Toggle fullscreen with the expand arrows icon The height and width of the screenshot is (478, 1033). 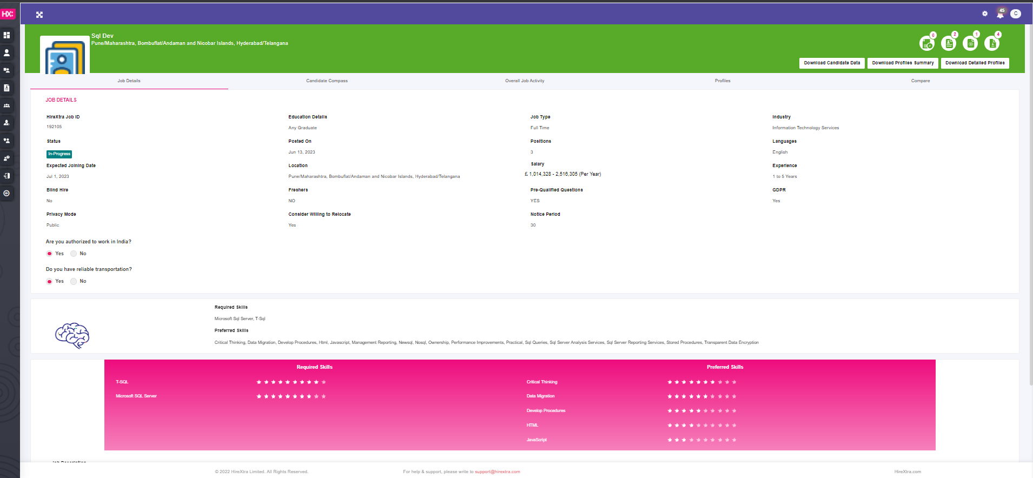pos(39,15)
